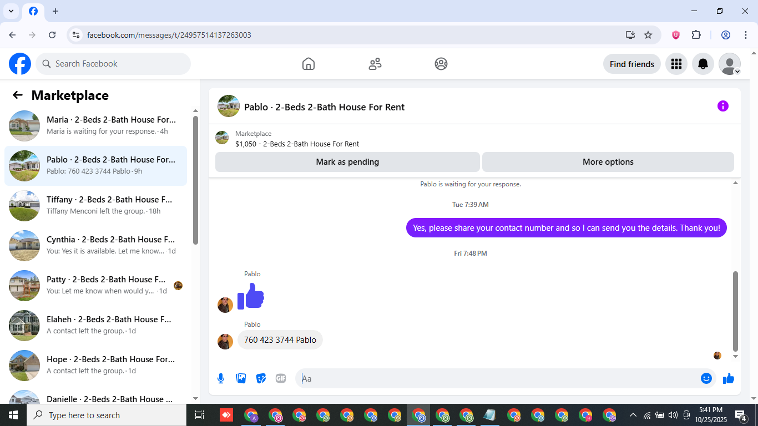Choose a GIF icon
Image resolution: width=758 pixels, height=426 pixels.
281,378
